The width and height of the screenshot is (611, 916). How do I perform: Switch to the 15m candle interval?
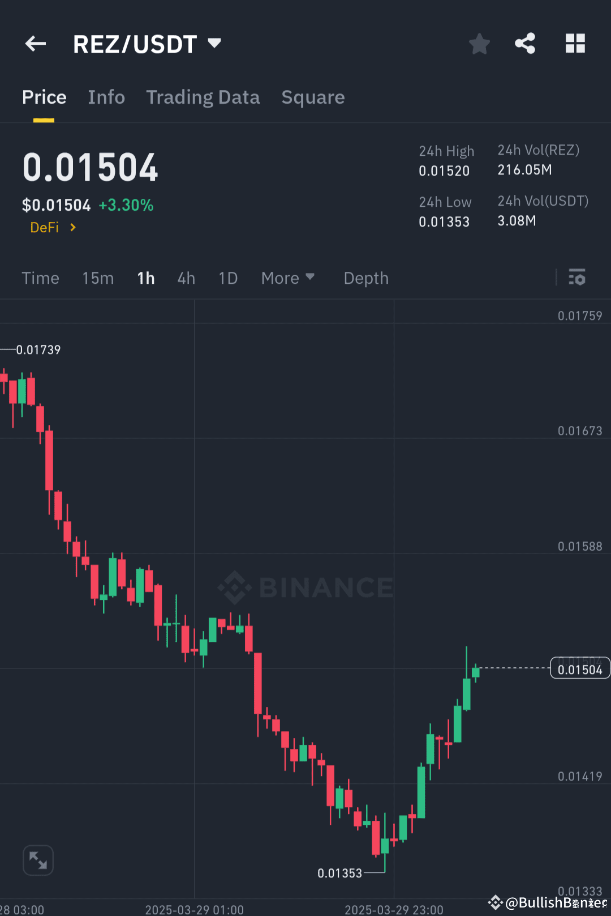97,278
